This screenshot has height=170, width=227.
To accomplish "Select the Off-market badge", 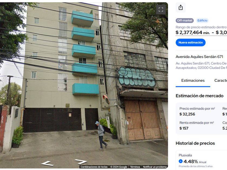I will click(x=185, y=21).
